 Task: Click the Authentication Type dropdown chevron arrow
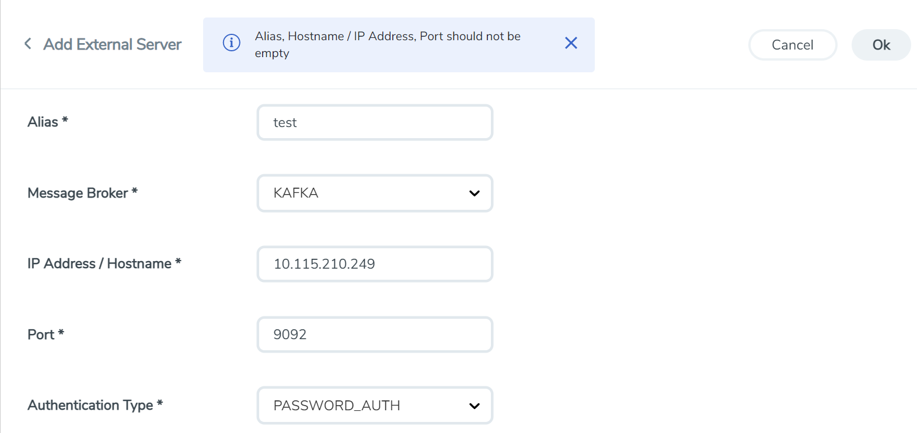coord(474,406)
